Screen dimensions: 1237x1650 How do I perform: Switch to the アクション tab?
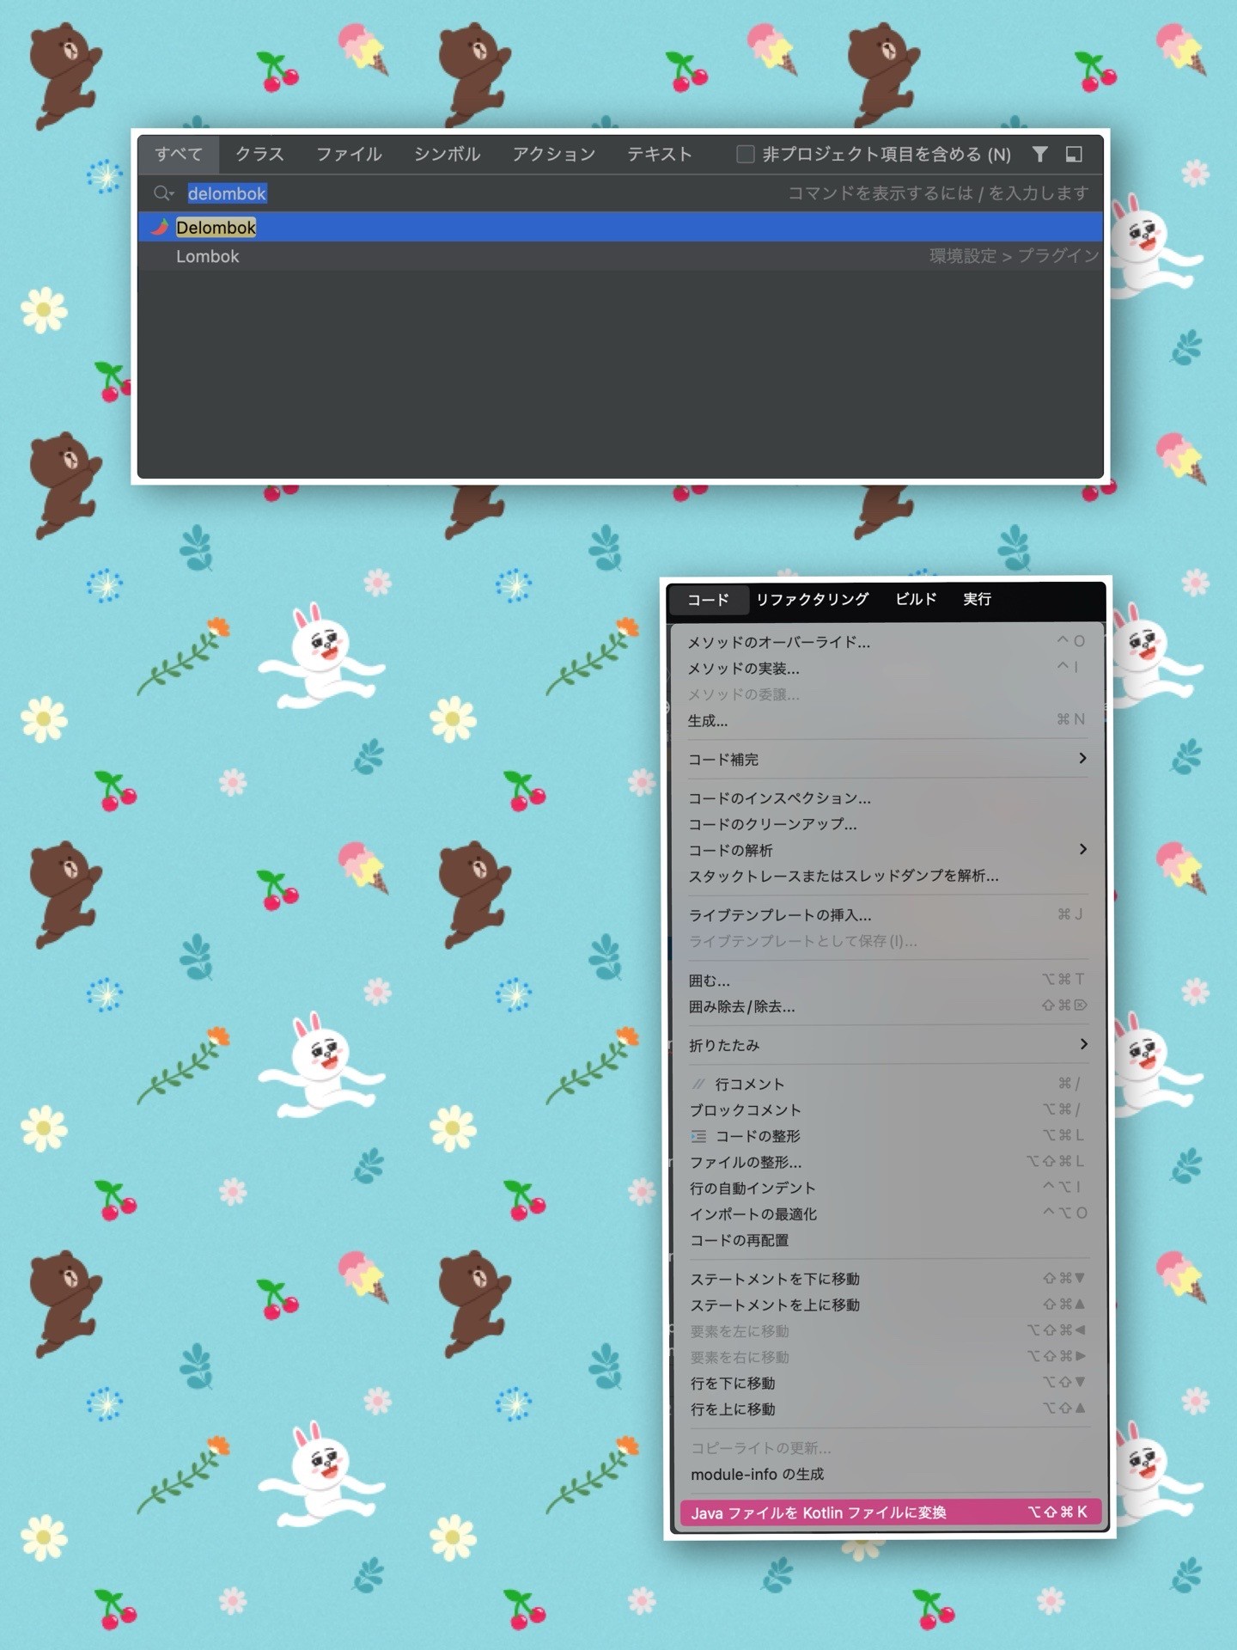[554, 155]
